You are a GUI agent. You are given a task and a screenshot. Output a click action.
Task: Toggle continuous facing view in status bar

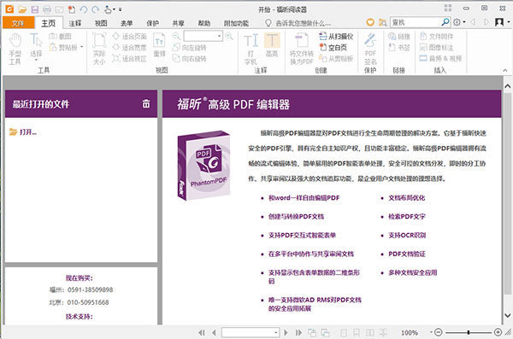point(383,332)
